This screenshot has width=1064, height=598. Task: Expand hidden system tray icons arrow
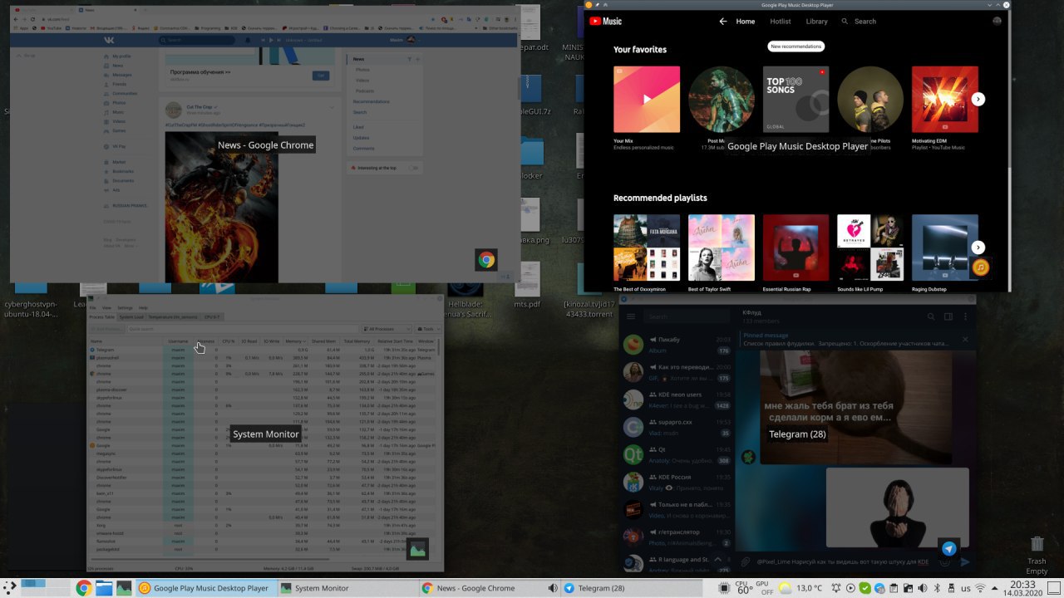click(x=996, y=588)
